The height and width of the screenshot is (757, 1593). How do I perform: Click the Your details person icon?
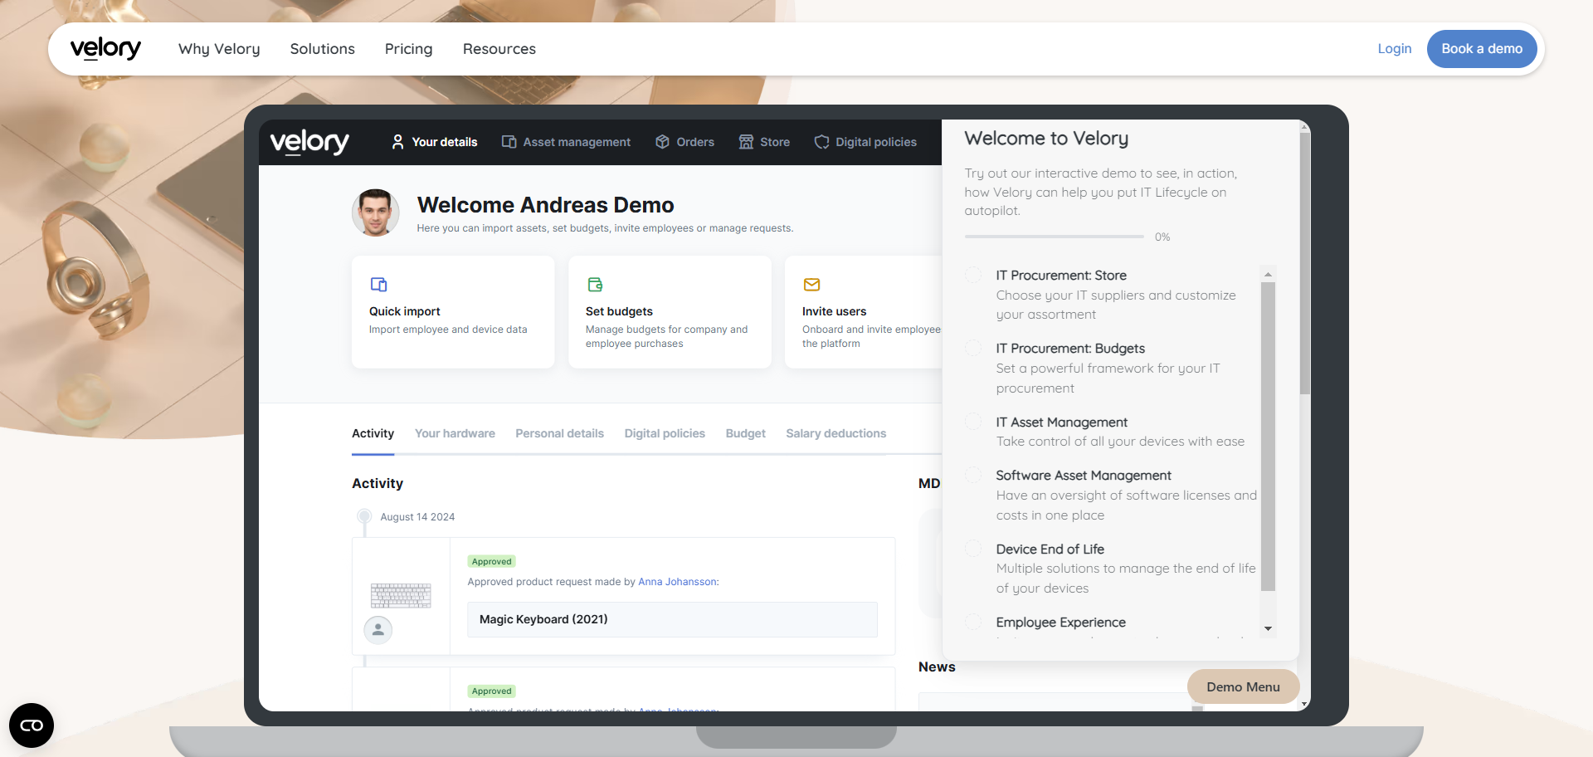click(398, 142)
